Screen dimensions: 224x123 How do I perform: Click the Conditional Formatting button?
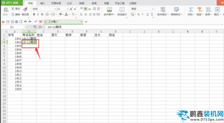(163, 11)
